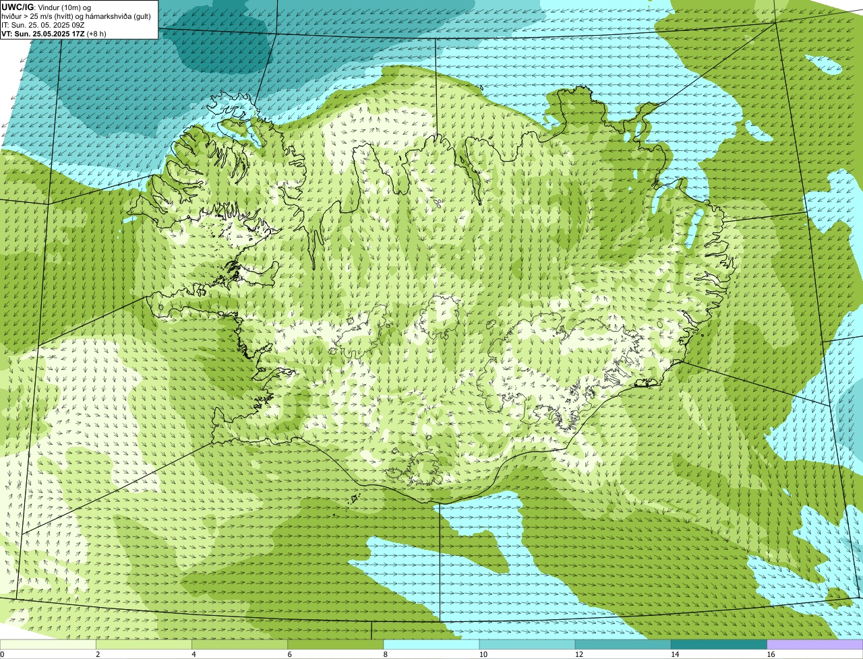863x659 pixels.
Task: Select the 'VT: Sun. 25.05.2025 17Z (+8 h)' line
Action: point(54,33)
